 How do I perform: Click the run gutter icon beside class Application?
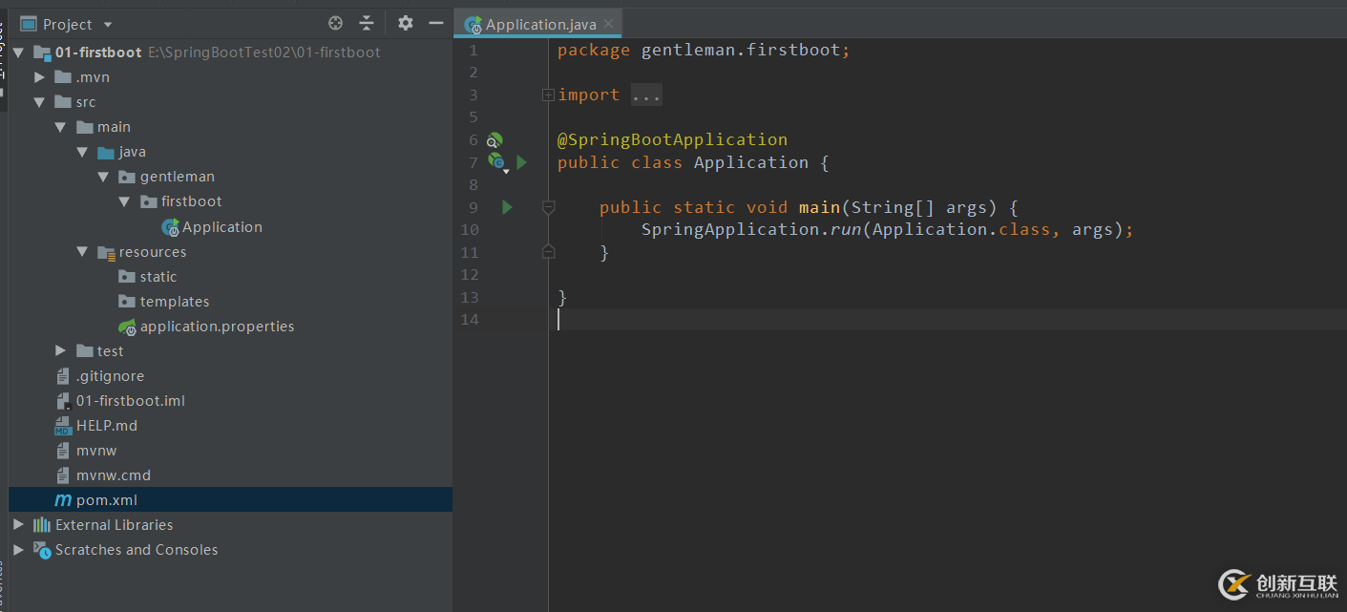click(521, 162)
